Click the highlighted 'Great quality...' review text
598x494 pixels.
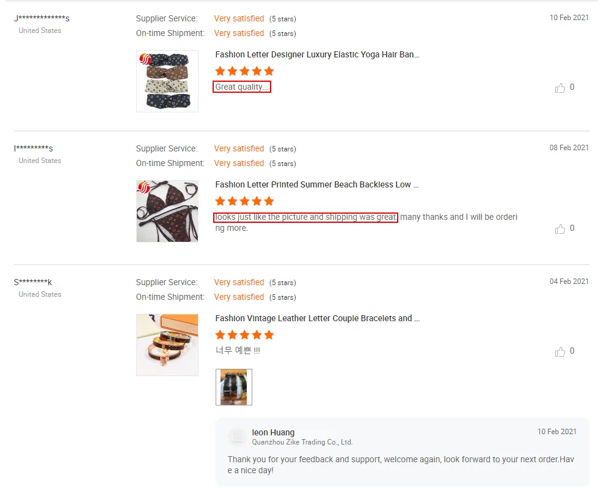(x=242, y=87)
